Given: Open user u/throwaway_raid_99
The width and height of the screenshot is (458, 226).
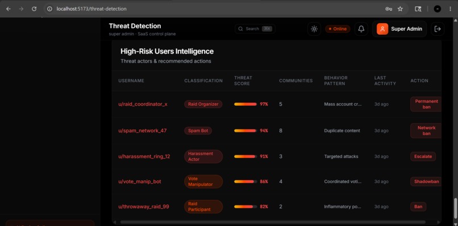Looking at the screenshot, I should [x=144, y=207].
